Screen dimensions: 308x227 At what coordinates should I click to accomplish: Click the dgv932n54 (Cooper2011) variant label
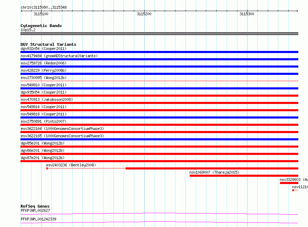44,49
